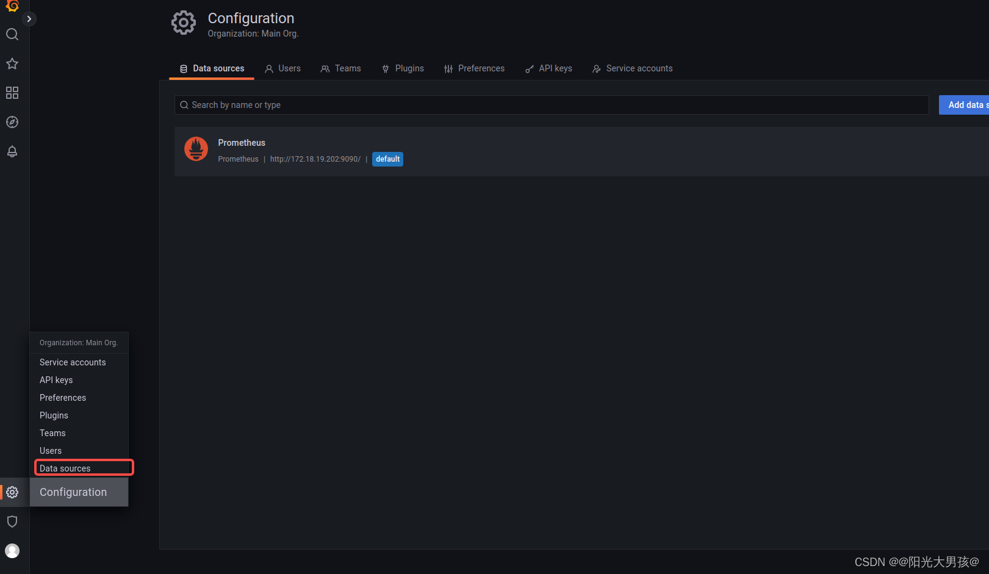The image size is (989, 574).
Task: Open the Explore compass icon
Action: [12, 122]
